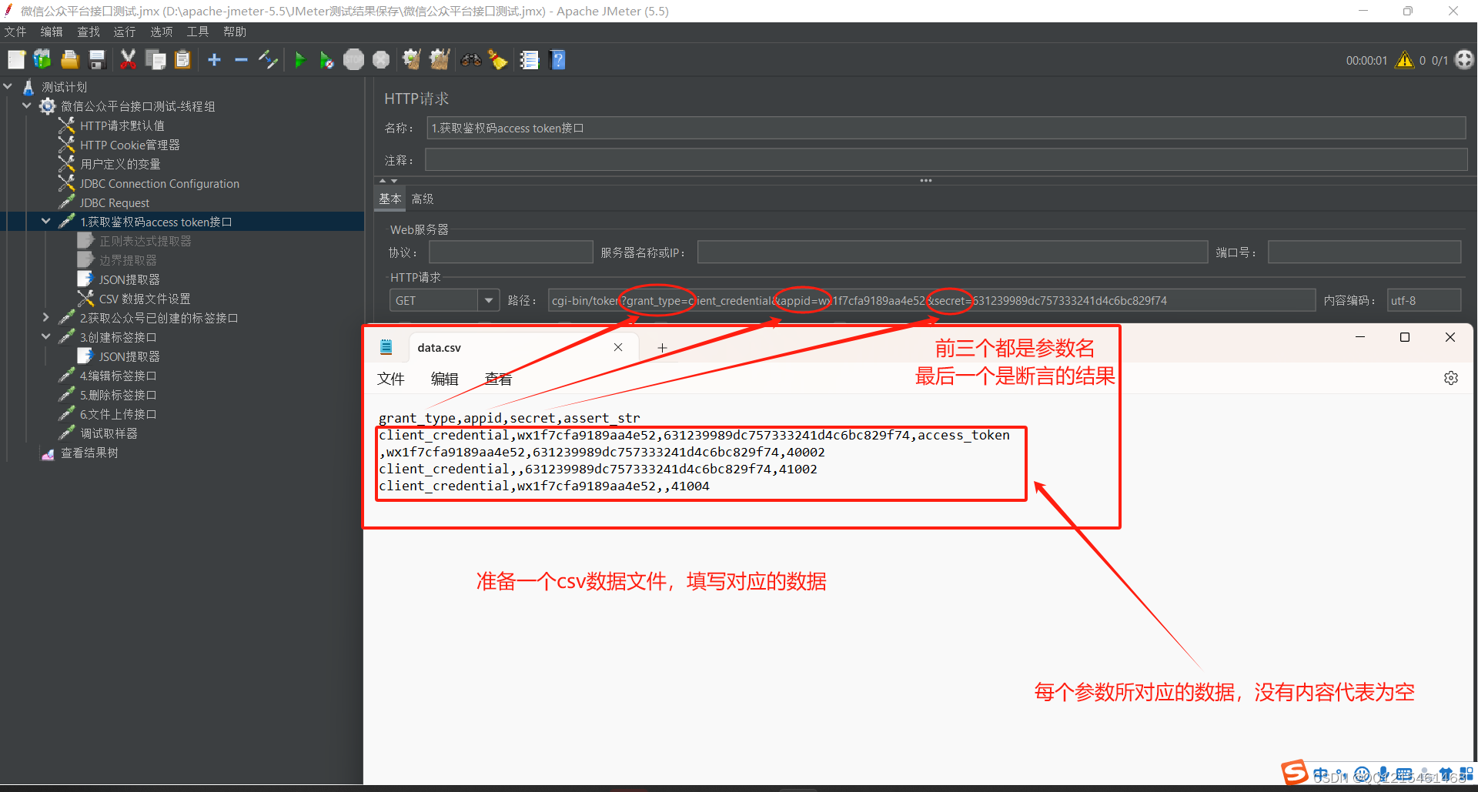
Task: Open the 工具 menu in JMeter
Action: [198, 32]
